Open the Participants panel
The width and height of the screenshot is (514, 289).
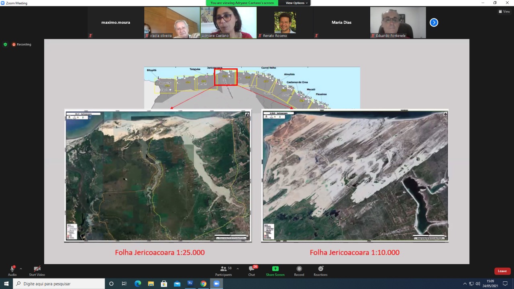224,271
